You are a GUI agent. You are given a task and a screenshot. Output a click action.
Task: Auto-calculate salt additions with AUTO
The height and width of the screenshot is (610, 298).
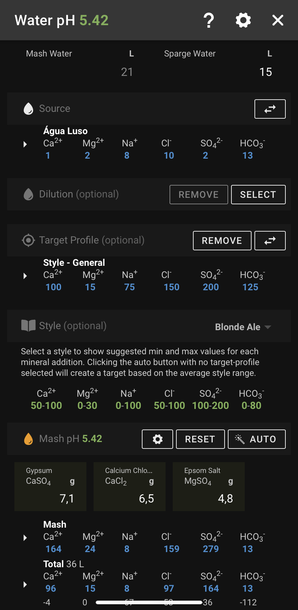(x=257, y=439)
